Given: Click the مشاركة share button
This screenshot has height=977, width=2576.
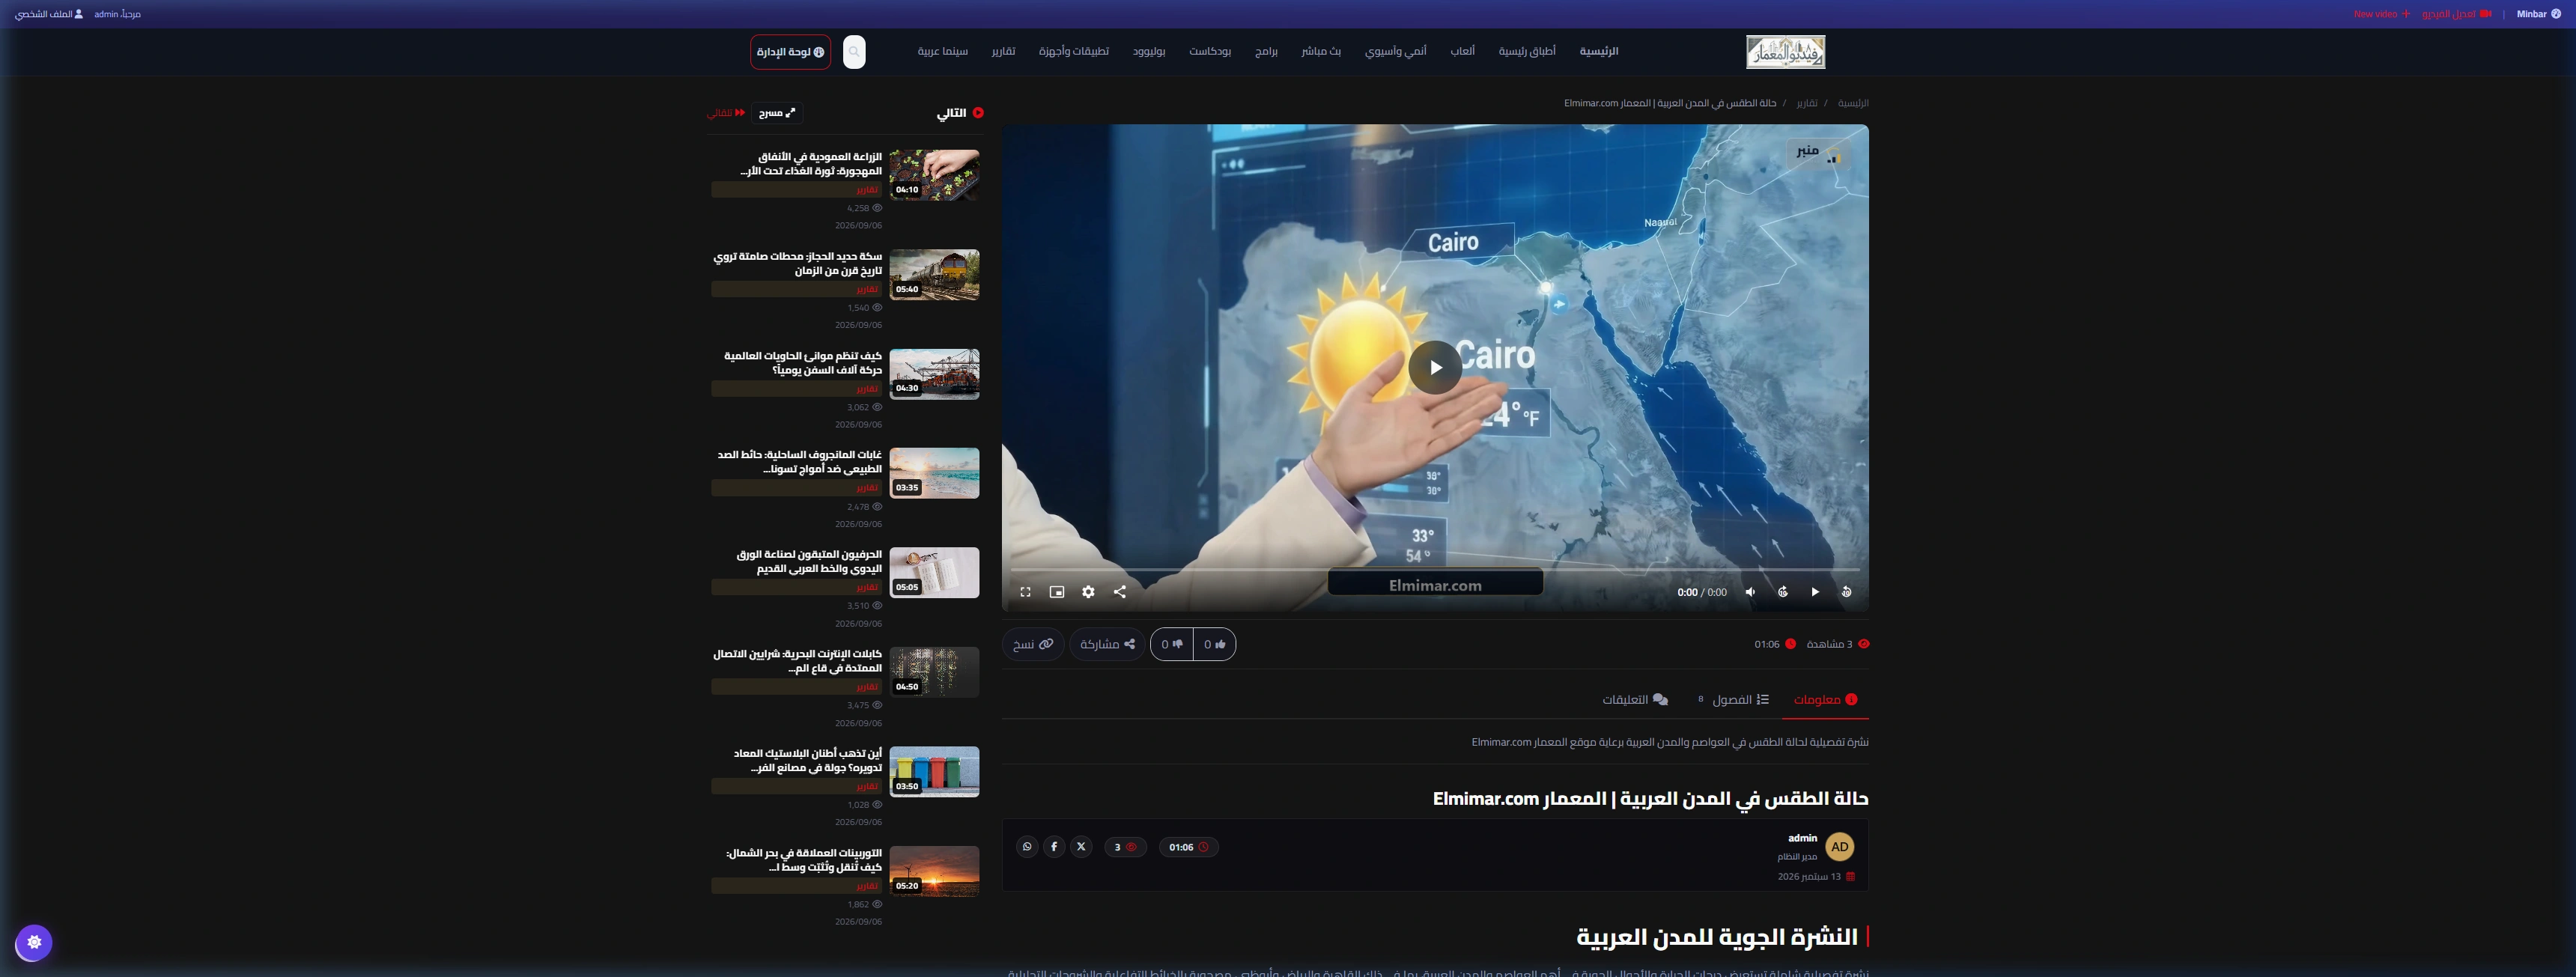Looking at the screenshot, I should (x=1107, y=644).
